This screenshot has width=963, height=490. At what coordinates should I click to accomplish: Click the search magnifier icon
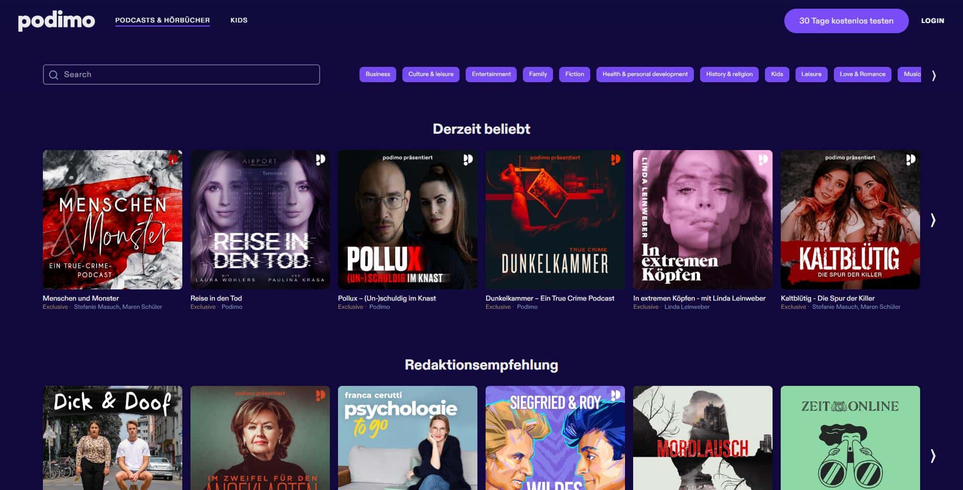54,75
